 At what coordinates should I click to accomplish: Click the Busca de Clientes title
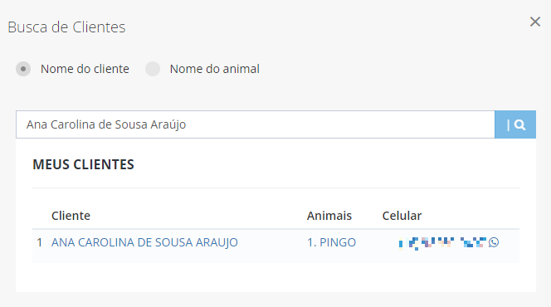(x=66, y=27)
